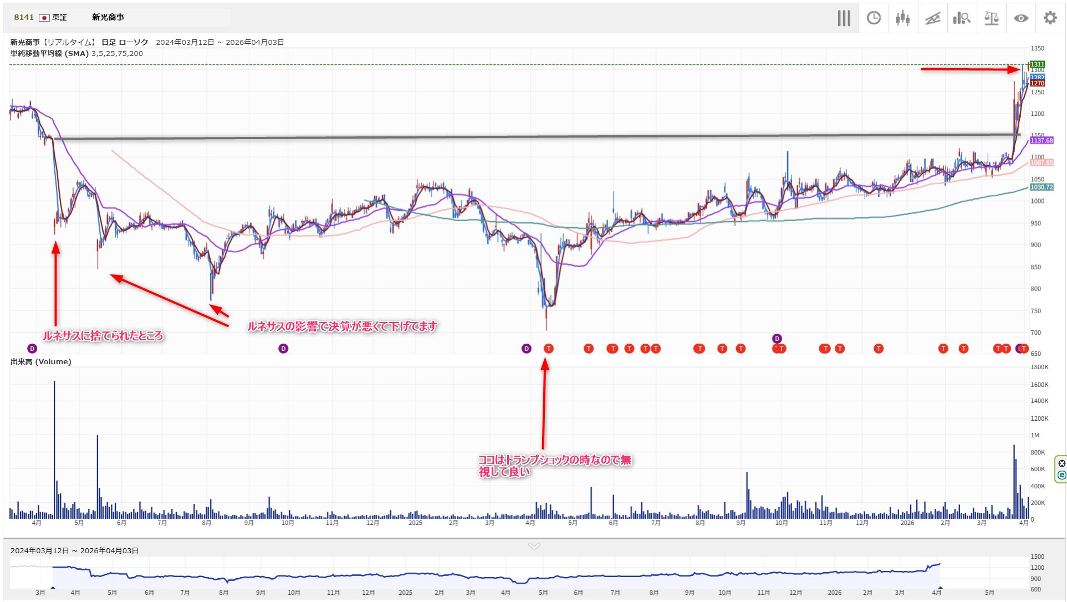Click the red T marker under April low
Viewport: 1067px width, 602px height.
(x=548, y=349)
